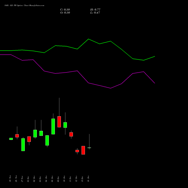Click the '04 Dec' date axis label
Image resolution: width=188 pixels, height=188 pixels.
46,179
